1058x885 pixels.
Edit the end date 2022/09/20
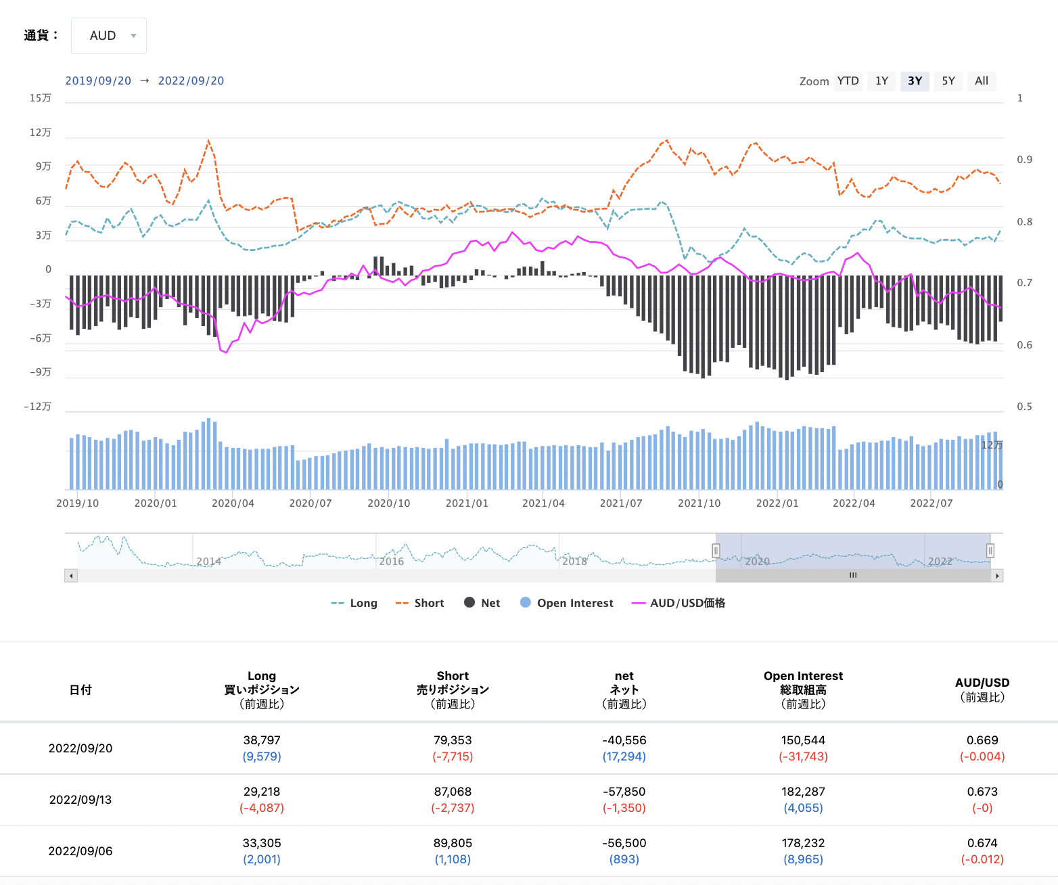[x=191, y=81]
